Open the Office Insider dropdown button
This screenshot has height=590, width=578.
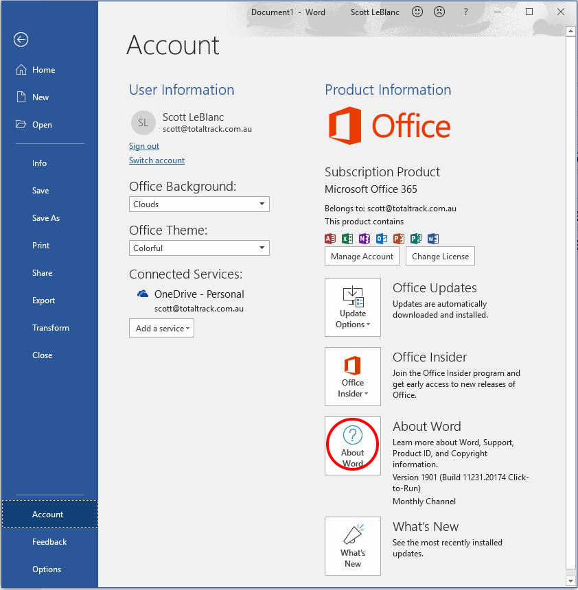pyautogui.click(x=353, y=377)
